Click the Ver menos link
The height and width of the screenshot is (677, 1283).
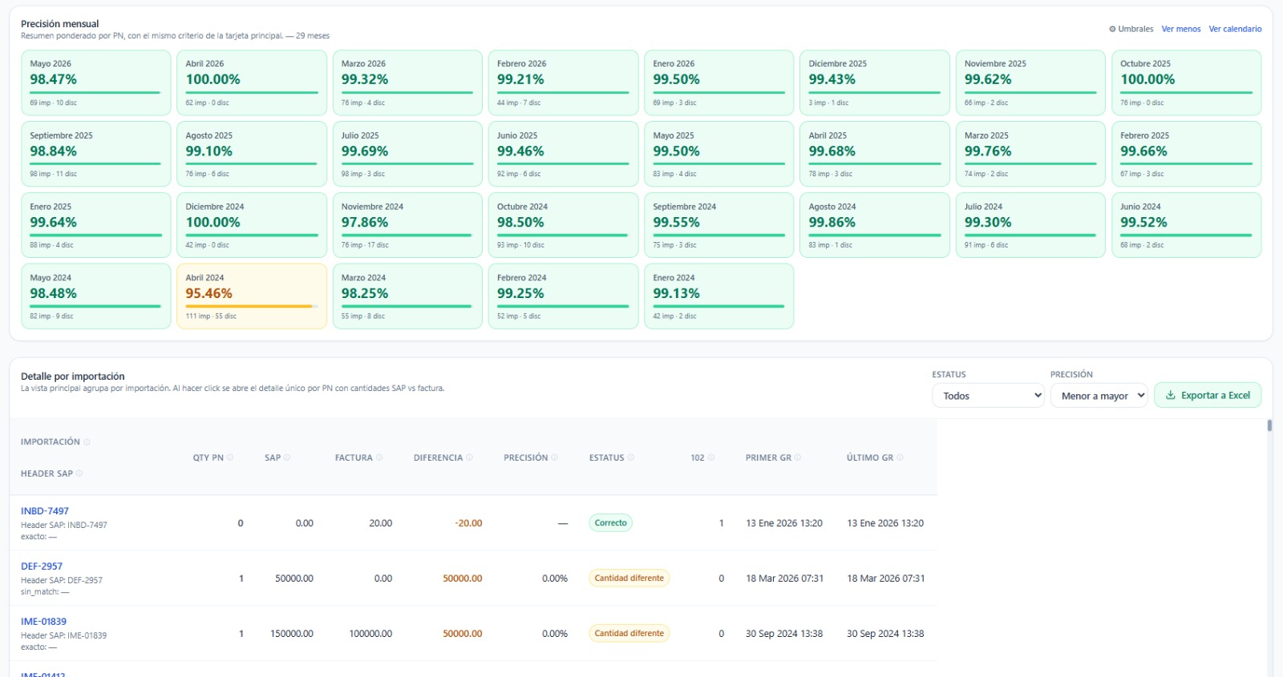[x=1181, y=29]
